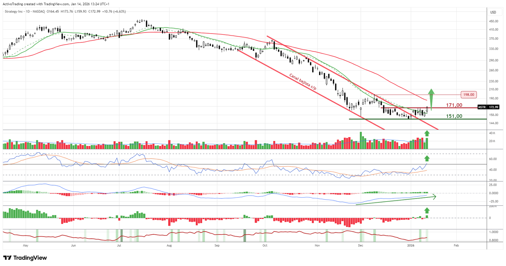The height and width of the screenshot is (266, 506).
Task: Open the ActivoTrading TradingView.com header link
Action: click(x=56, y=4)
